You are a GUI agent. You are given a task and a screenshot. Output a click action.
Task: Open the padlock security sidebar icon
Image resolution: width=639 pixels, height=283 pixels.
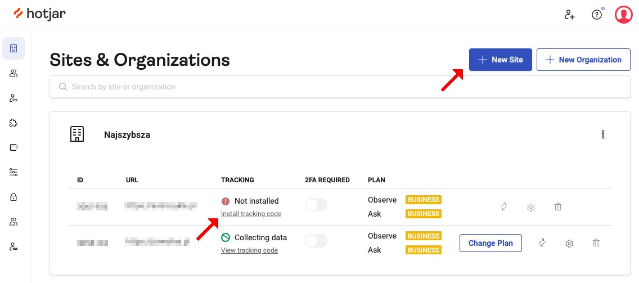tap(13, 197)
